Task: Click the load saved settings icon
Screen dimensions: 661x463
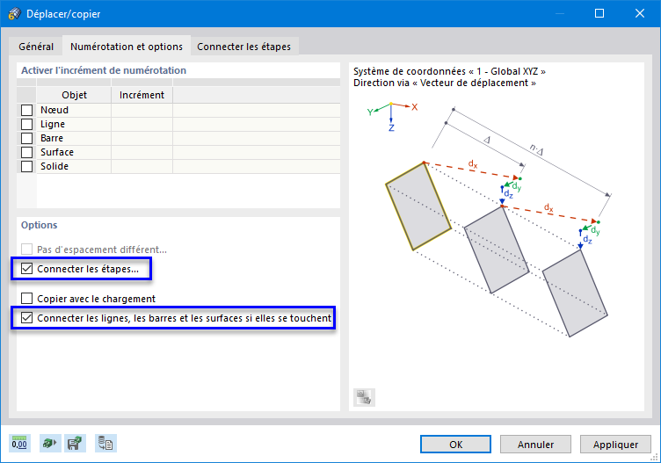Action: point(50,443)
